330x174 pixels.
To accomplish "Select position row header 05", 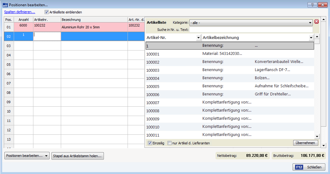I will 9,64.
